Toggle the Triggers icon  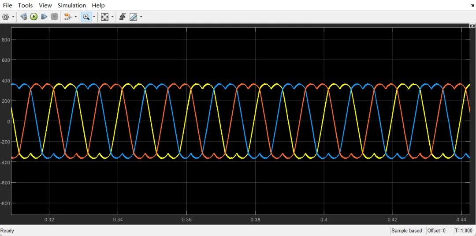click(123, 17)
